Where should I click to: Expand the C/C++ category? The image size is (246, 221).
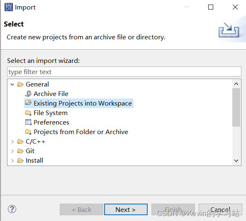(12, 142)
